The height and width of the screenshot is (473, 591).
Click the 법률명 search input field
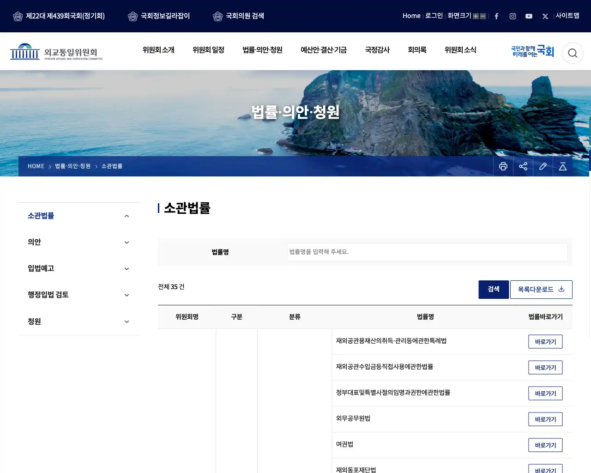427,252
